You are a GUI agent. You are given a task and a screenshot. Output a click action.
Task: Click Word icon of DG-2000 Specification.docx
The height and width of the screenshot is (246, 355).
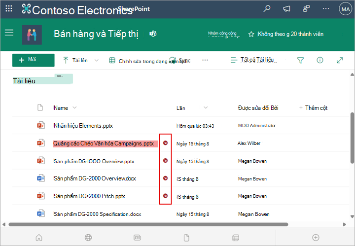coord(41,213)
